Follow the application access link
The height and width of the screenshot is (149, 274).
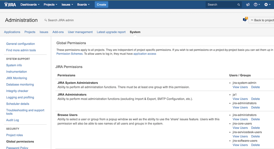click(x=145, y=54)
